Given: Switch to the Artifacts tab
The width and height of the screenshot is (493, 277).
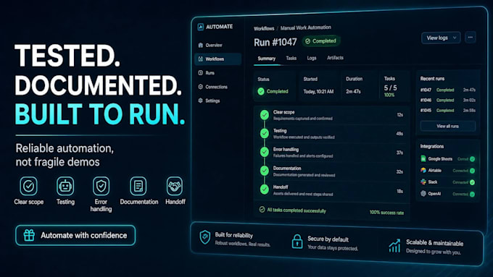Looking at the screenshot, I should (335, 58).
